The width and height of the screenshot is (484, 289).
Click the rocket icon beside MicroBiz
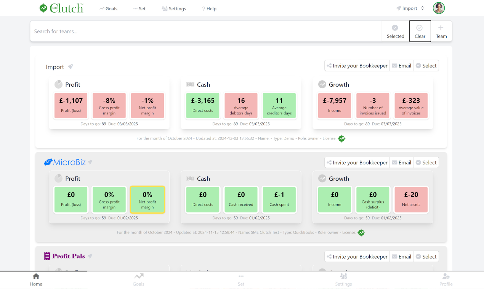tap(90, 162)
